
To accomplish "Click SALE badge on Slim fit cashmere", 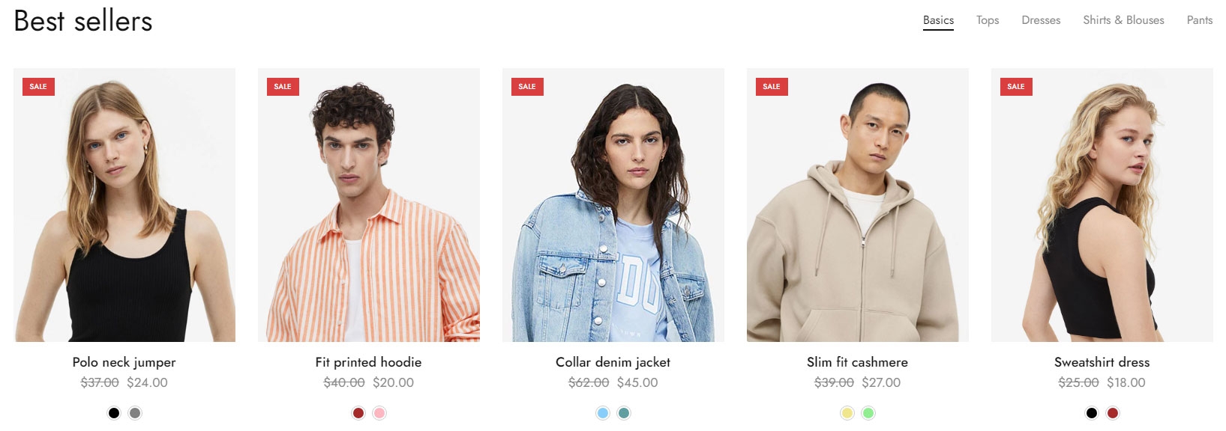I will click(x=772, y=87).
